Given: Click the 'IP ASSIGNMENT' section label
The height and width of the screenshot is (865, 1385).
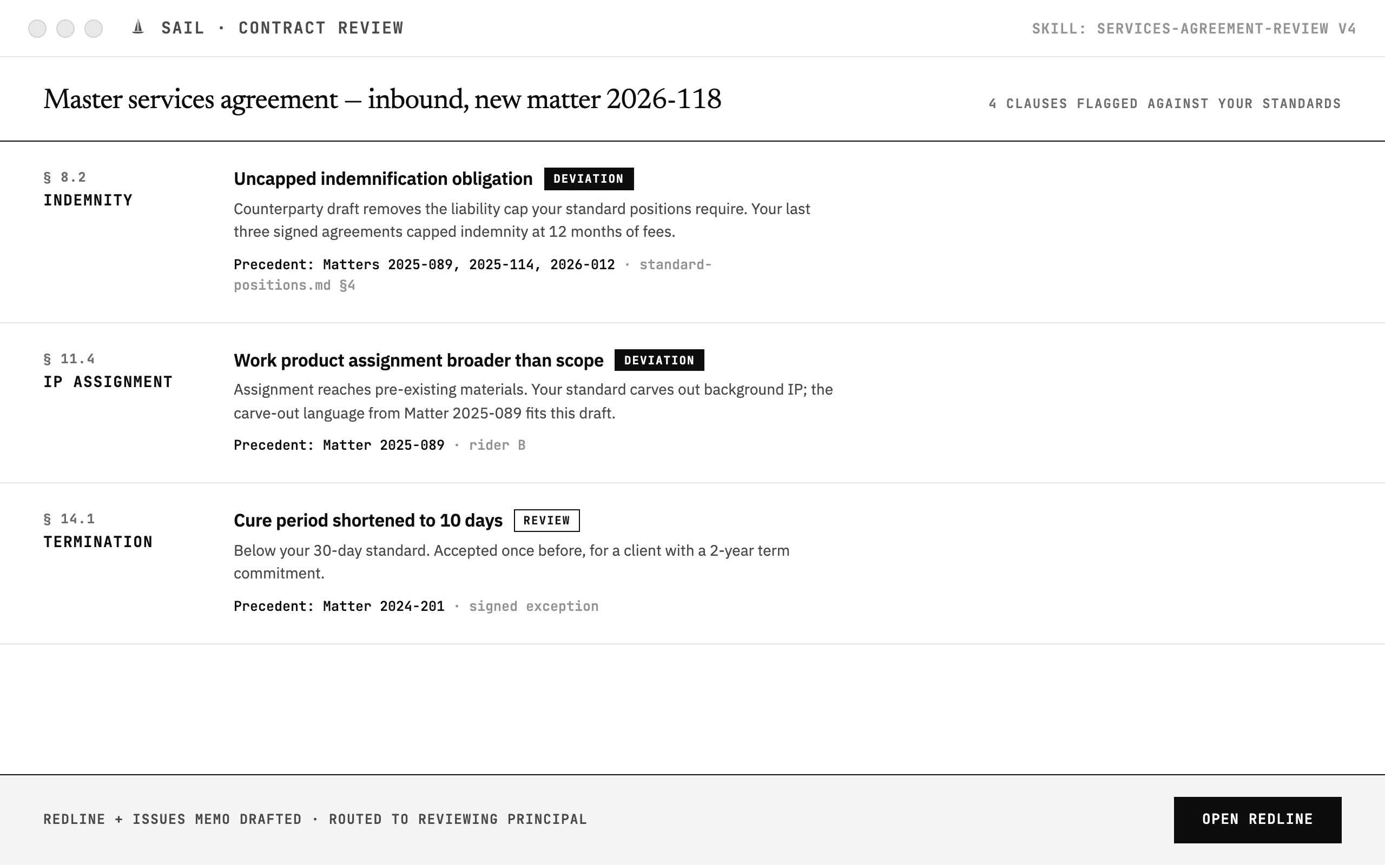Looking at the screenshot, I should 108,382.
